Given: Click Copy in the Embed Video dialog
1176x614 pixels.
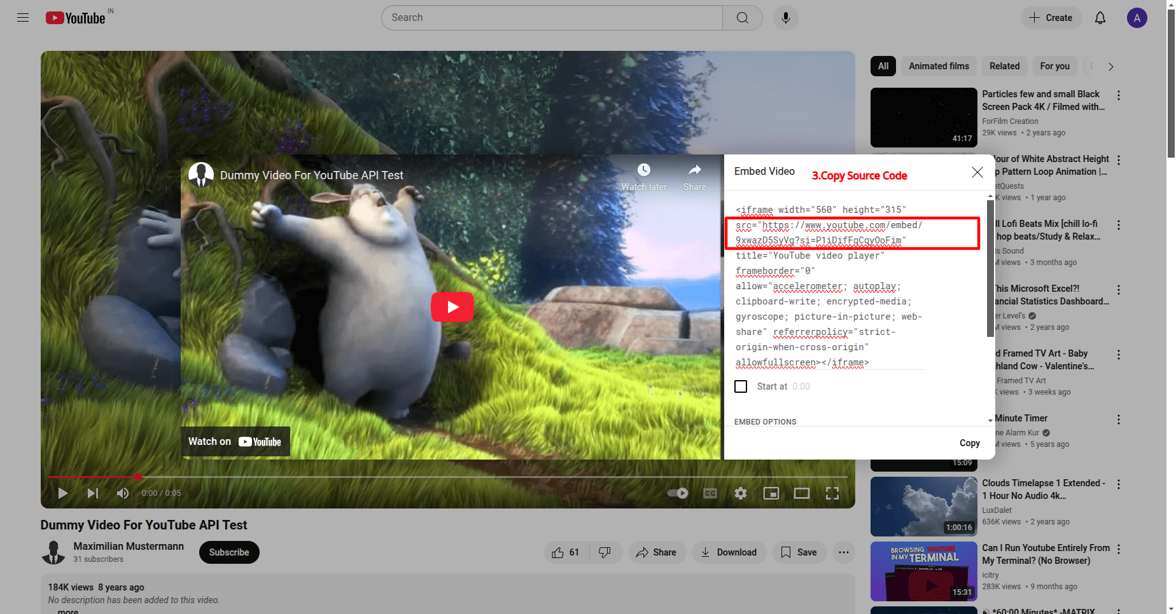Looking at the screenshot, I should coord(969,443).
